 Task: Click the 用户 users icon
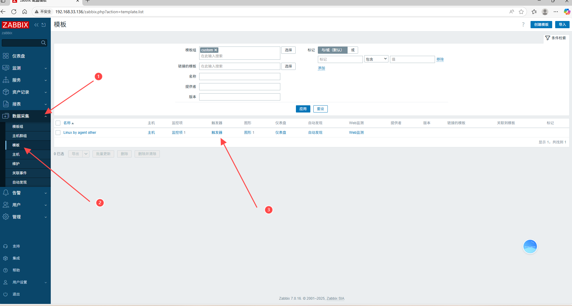point(6,205)
